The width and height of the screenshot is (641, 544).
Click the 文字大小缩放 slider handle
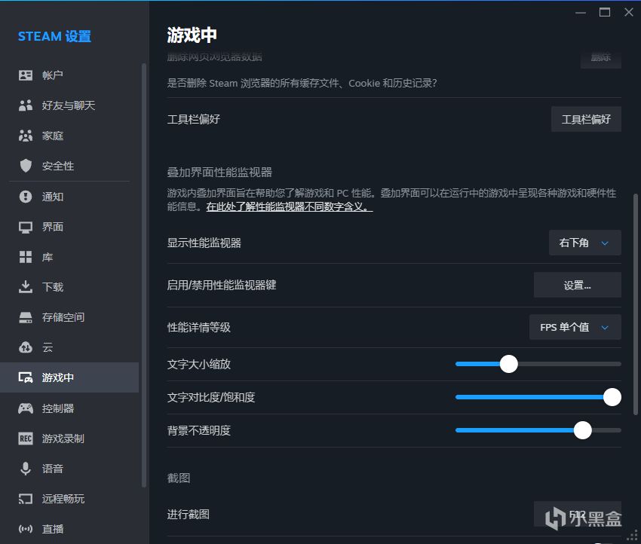tap(509, 364)
